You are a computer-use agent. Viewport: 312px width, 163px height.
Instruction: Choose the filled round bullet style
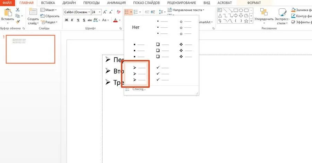[162, 27]
